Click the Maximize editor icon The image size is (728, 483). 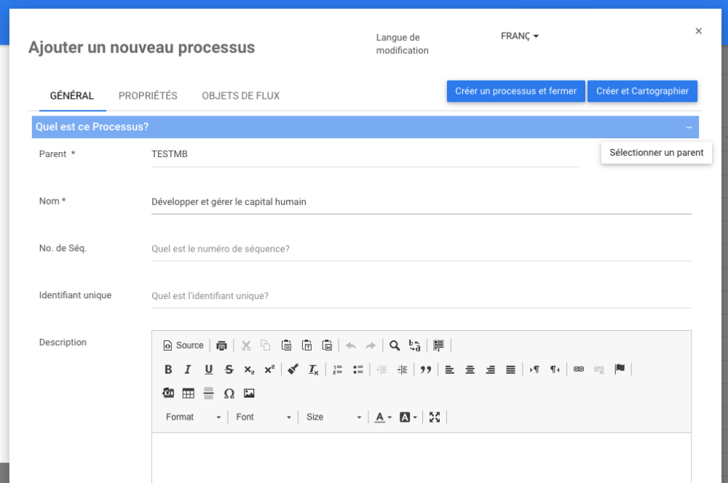pos(435,417)
